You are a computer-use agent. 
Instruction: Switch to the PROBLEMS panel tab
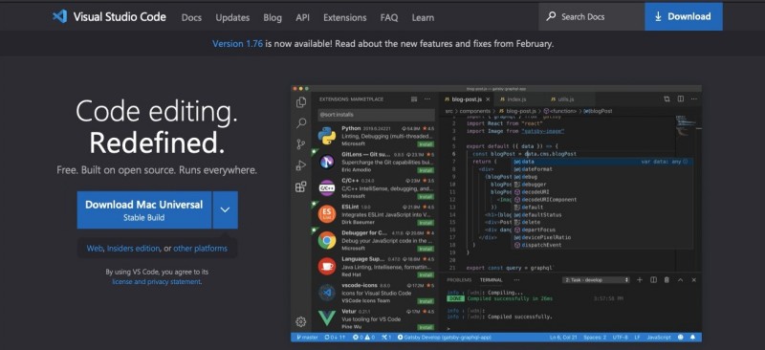[x=459, y=280]
